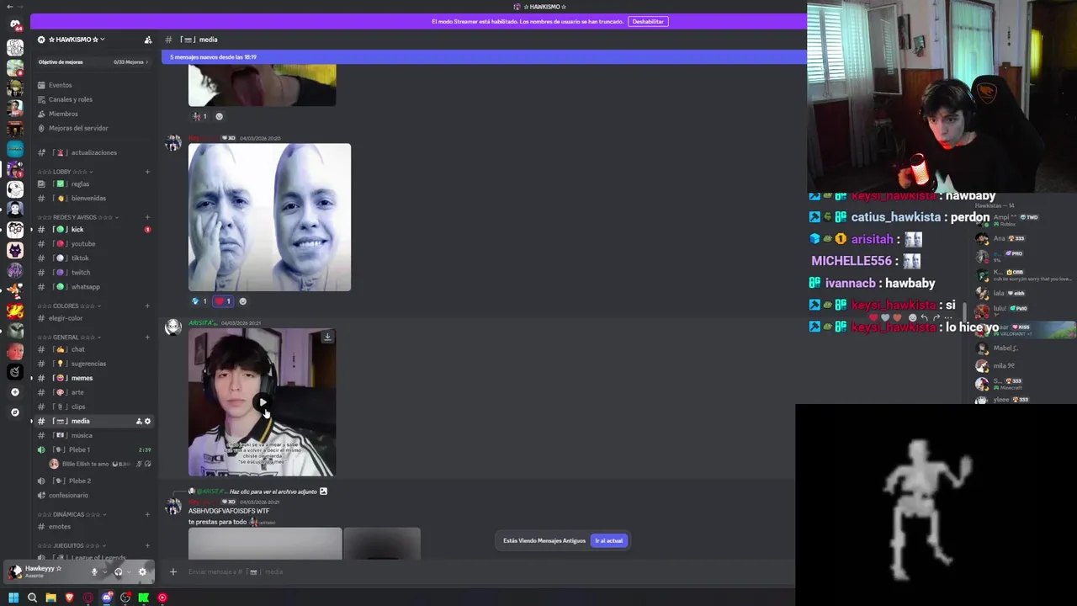Open the whatsapp channel
The width and height of the screenshot is (1077, 606).
pos(85,286)
